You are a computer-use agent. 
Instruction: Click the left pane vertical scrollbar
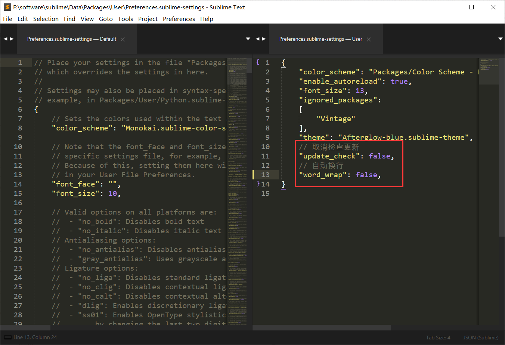click(250, 65)
